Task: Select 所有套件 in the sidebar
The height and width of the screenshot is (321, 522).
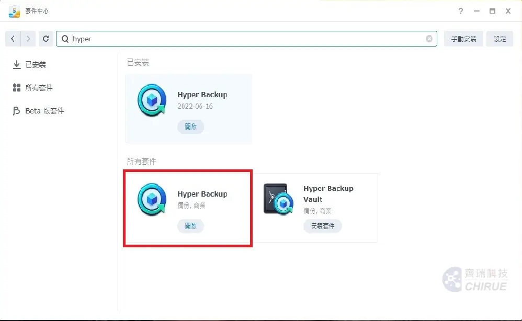Action: tap(39, 87)
